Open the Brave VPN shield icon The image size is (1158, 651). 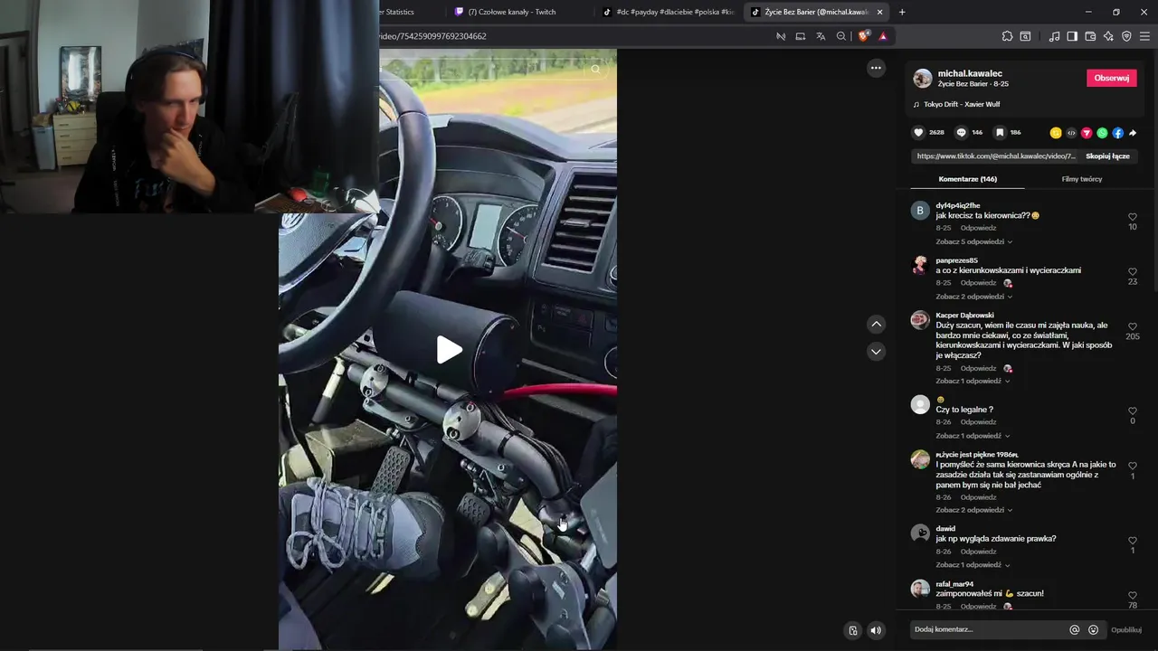(x=1126, y=36)
